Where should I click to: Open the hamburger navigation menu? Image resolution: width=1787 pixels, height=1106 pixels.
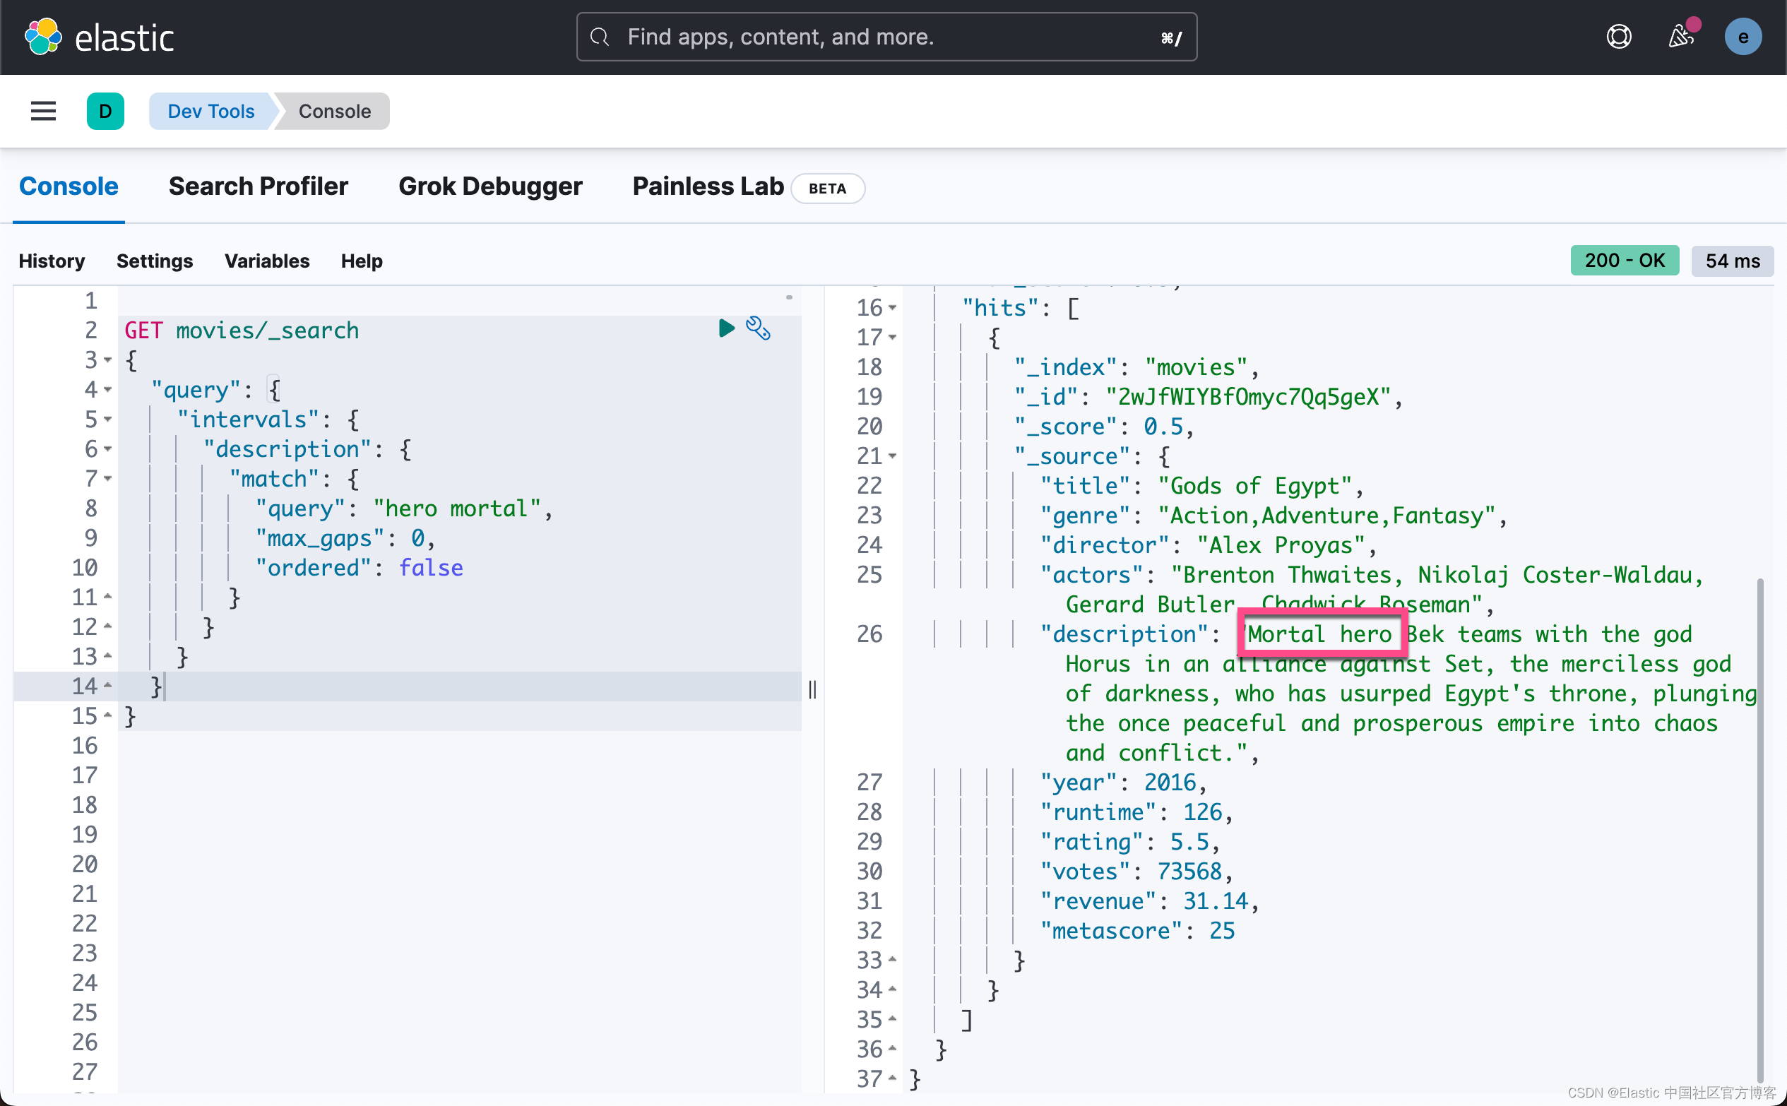[x=43, y=111]
